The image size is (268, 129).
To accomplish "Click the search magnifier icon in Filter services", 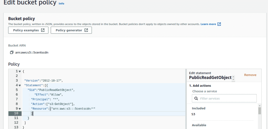I will [196, 98].
